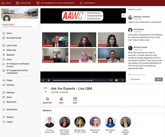Click the video progress bar handle
Viewport: 165px width, 137px height.
(x=92, y=80)
